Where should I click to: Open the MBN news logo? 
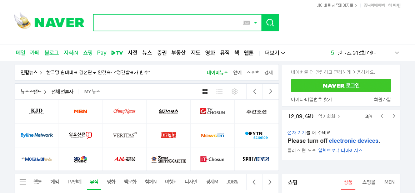(x=80, y=111)
